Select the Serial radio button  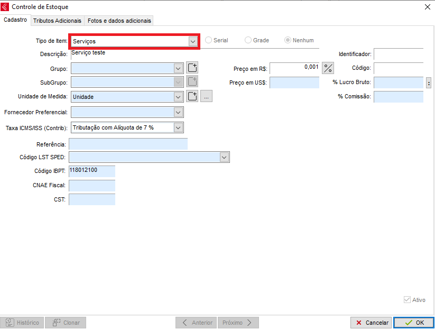coord(209,40)
